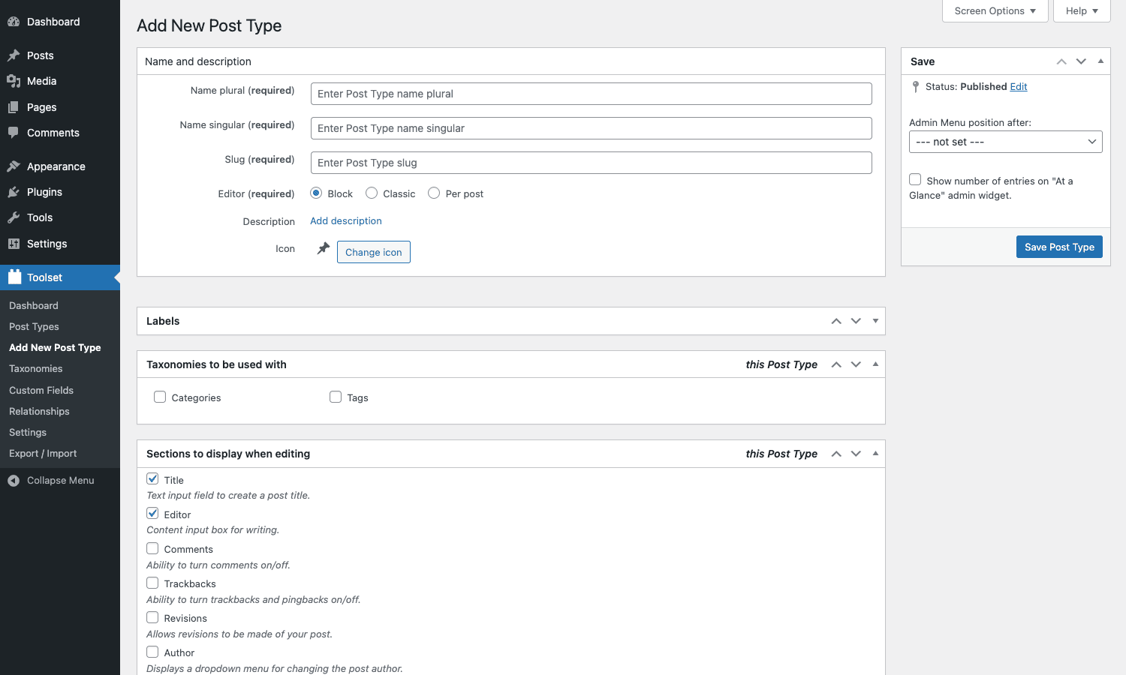The height and width of the screenshot is (675, 1126).
Task: Click the Settings sliders icon
Action: 14,244
